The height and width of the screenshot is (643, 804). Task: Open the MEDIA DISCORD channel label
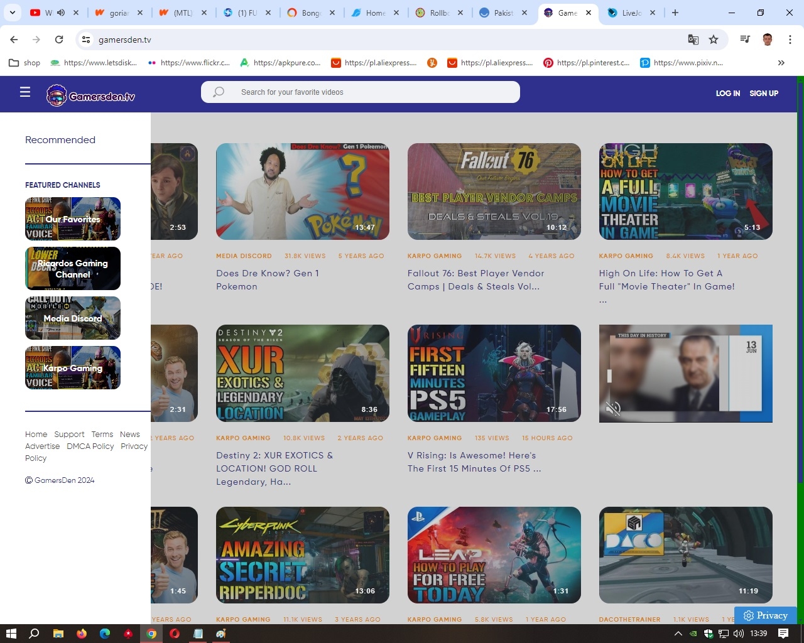pos(244,256)
